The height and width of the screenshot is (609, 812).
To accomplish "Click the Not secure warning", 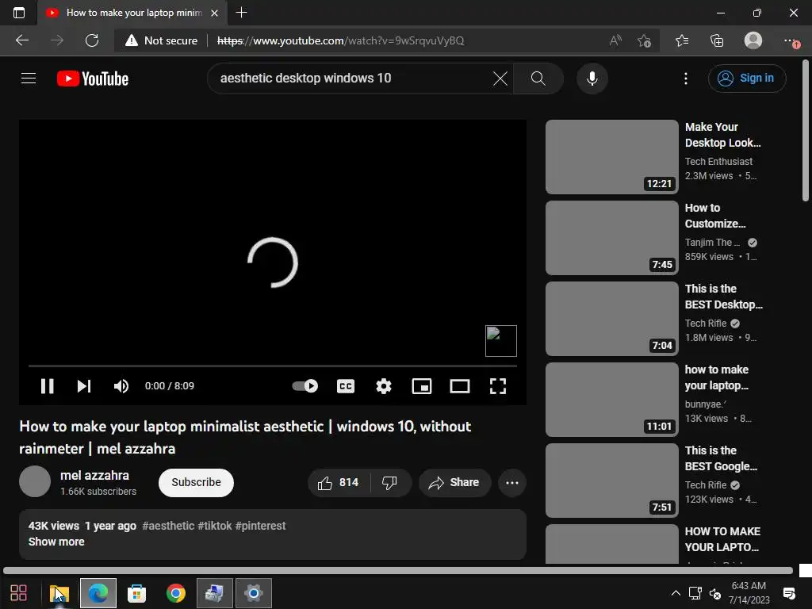I will coord(161,40).
